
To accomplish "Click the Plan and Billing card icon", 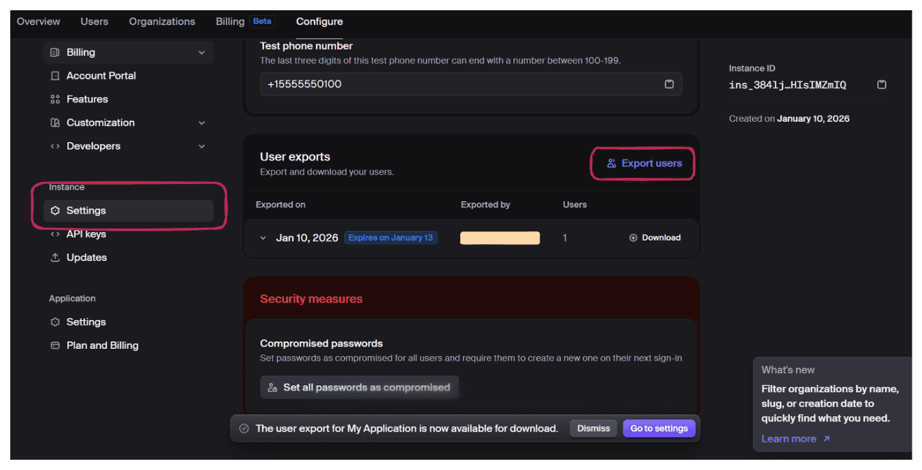I will point(55,345).
